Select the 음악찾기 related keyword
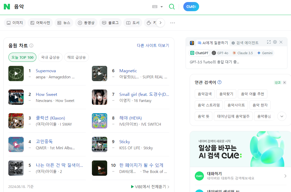The height and width of the screenshot is (192, 291). tap(226, 94)
